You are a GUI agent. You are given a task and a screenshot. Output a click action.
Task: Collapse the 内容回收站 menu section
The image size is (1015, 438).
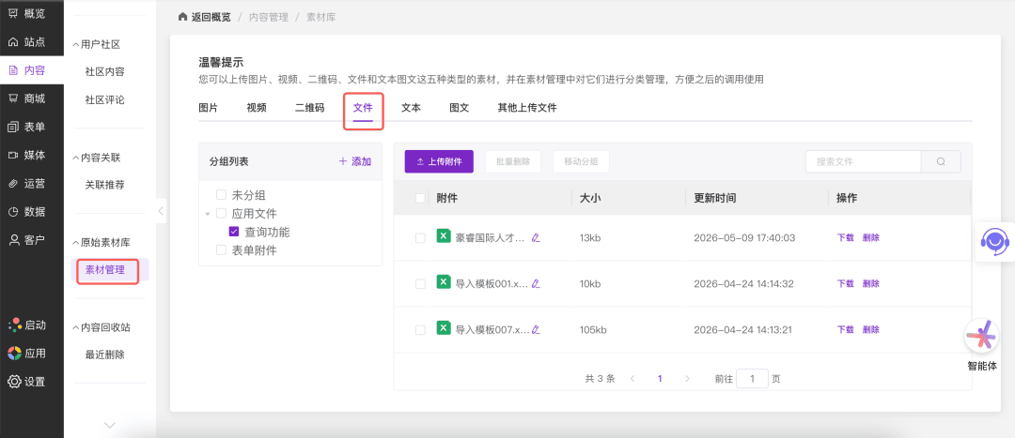click(75, 327)
